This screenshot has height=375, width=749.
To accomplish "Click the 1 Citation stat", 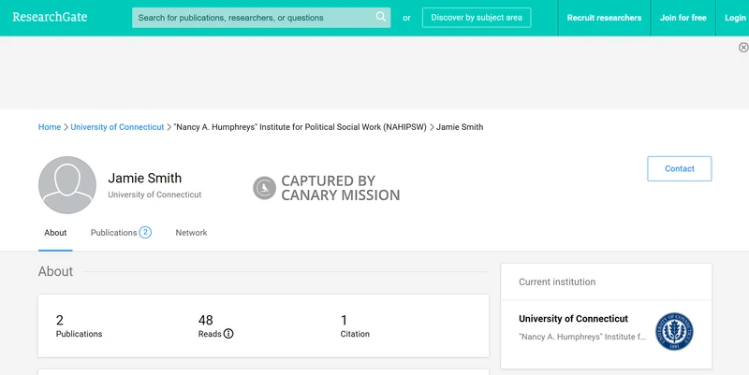I will click(355, 325).
